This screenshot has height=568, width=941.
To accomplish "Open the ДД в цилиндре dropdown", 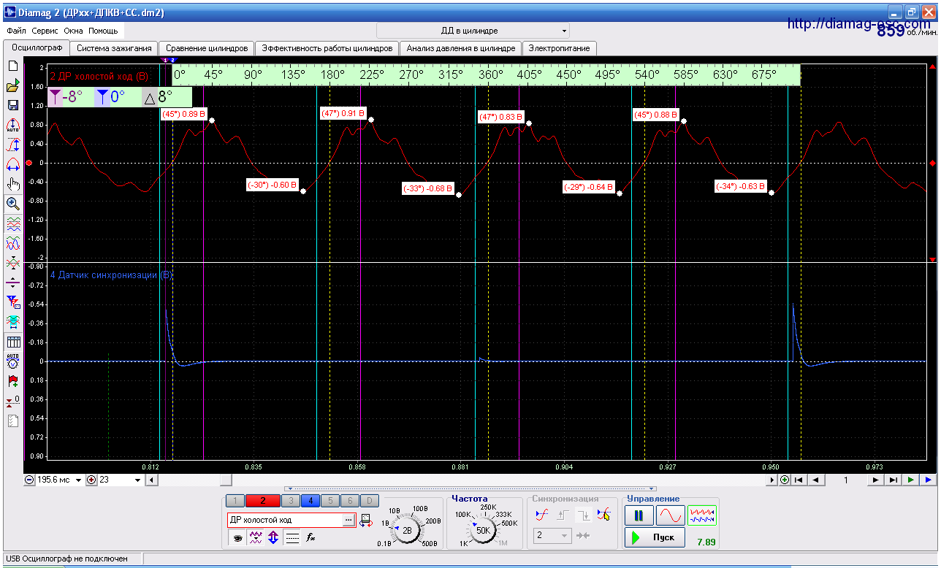I will (473, 31).
